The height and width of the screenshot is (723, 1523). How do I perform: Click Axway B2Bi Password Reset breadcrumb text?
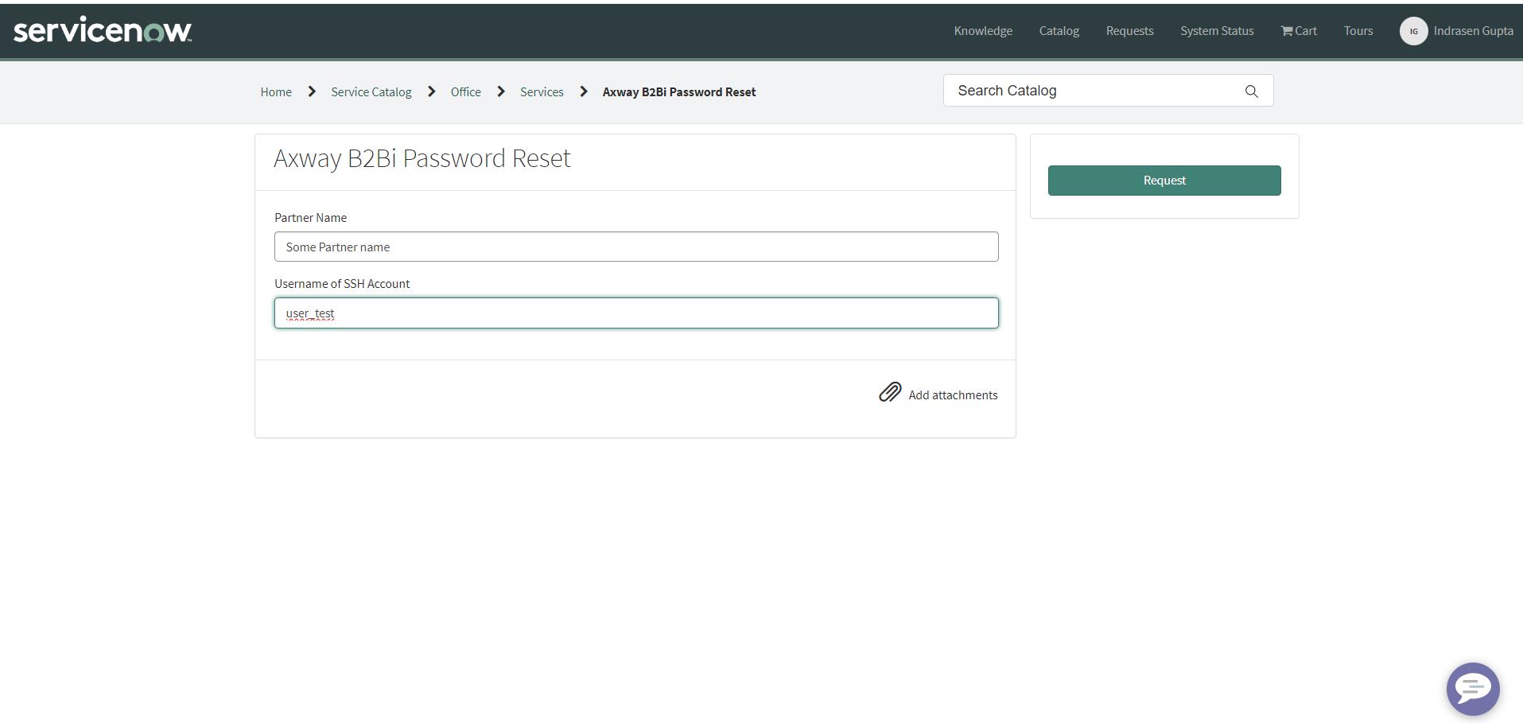(679, 92)
